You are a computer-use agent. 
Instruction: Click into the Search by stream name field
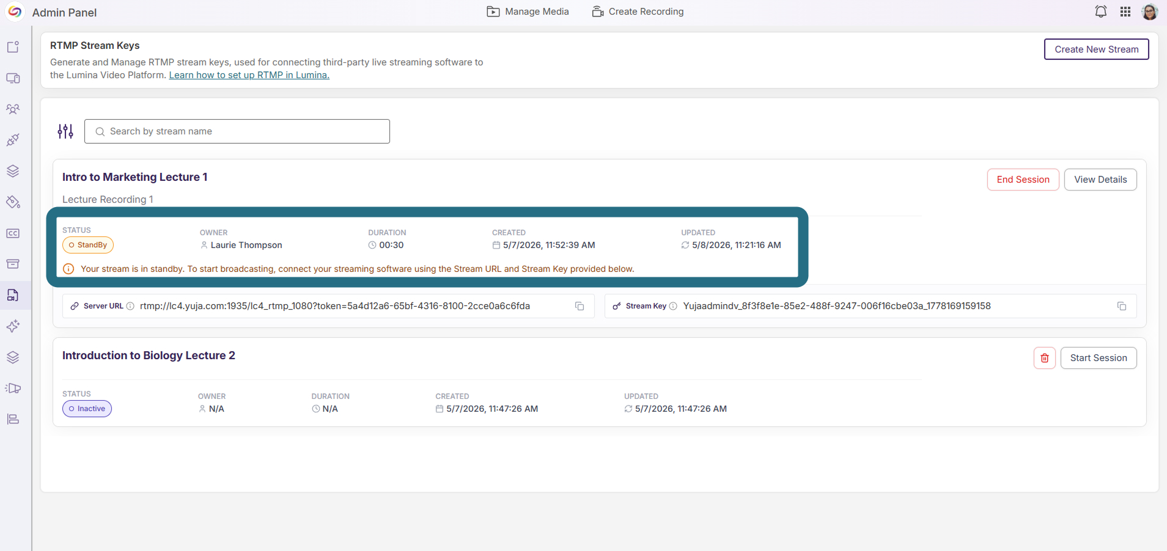(x=237, y=131)
